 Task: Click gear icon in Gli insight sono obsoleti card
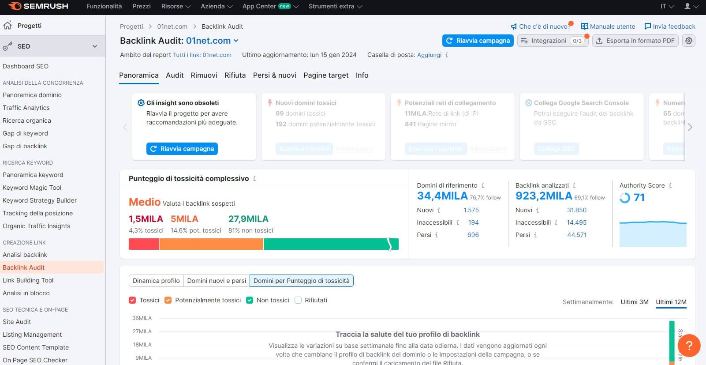[x=141, y=103]
